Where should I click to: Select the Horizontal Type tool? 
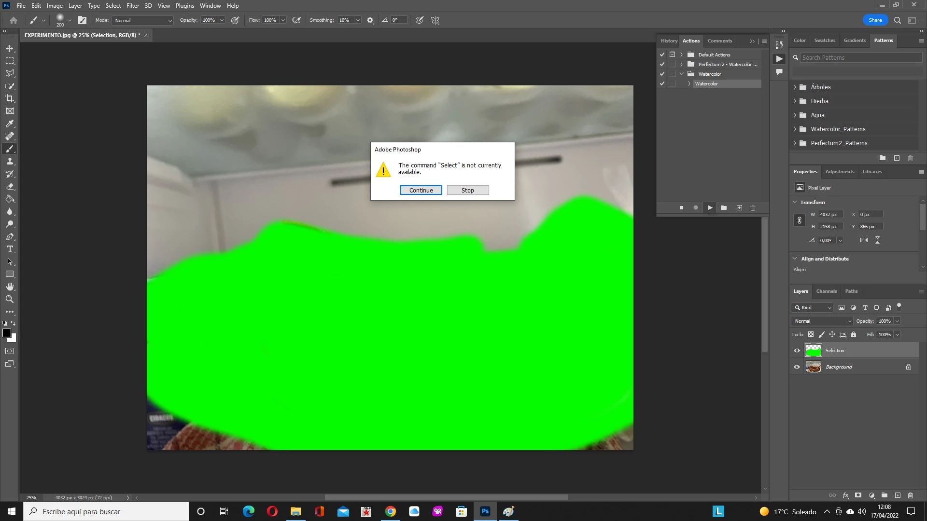[10, 249]
